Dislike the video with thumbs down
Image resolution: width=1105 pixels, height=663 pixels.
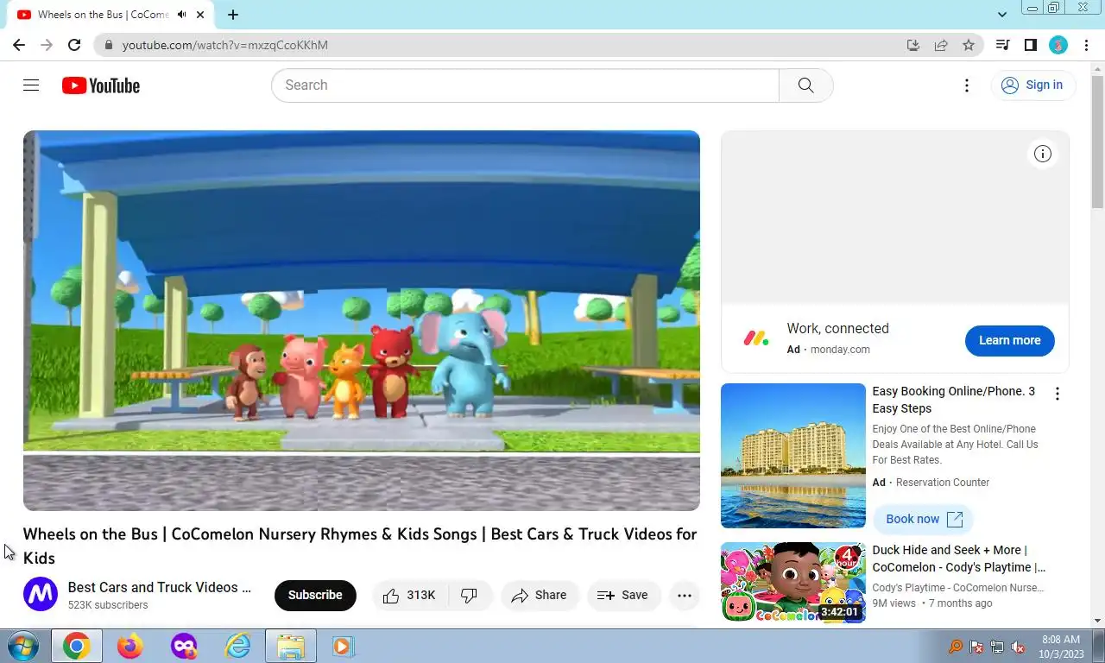tap(470, 596)
